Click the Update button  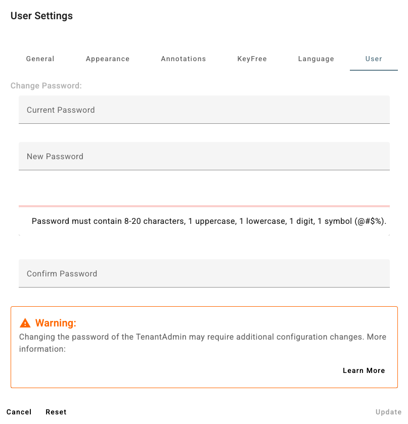click(388, 412)
